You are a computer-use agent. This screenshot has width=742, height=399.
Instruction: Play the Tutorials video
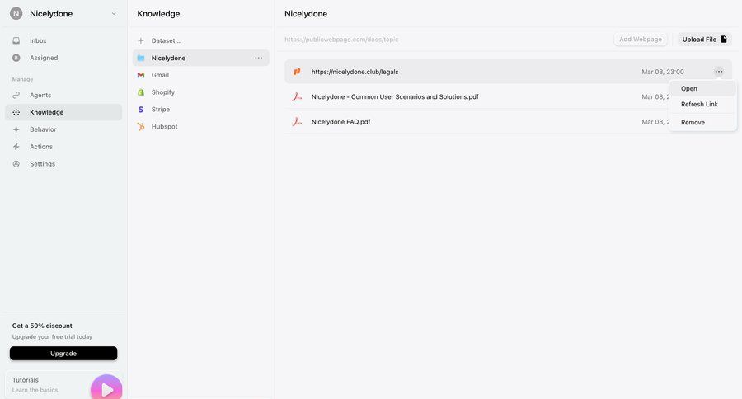click(x=106, y=389)
